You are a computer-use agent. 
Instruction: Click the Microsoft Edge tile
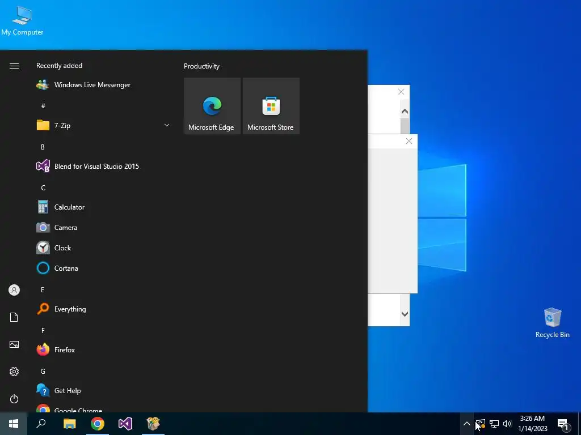click(x=212, y=106)
